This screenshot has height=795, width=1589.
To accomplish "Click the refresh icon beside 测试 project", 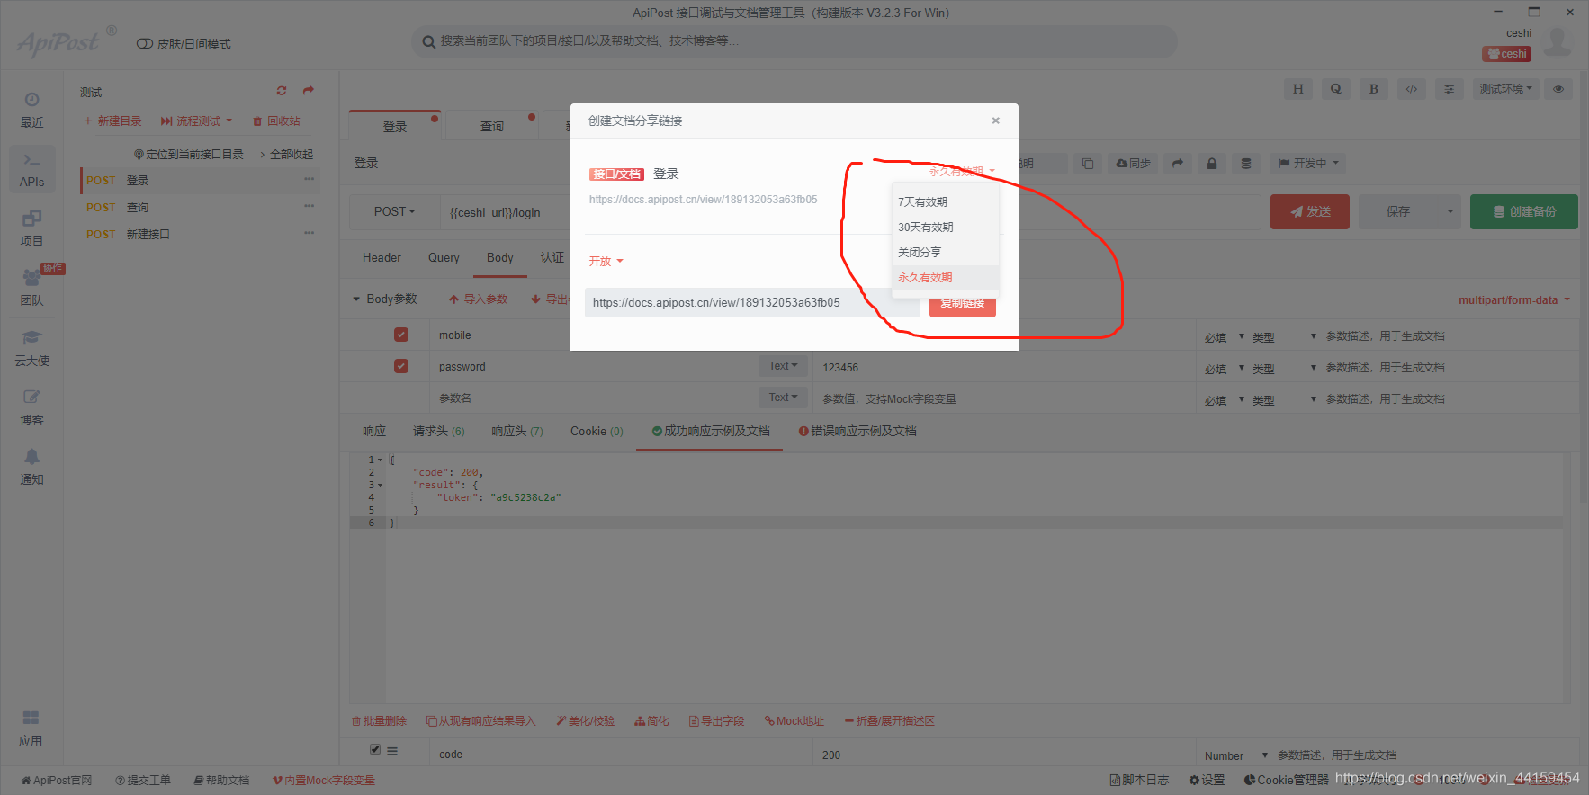I will [x=282, y=91].
